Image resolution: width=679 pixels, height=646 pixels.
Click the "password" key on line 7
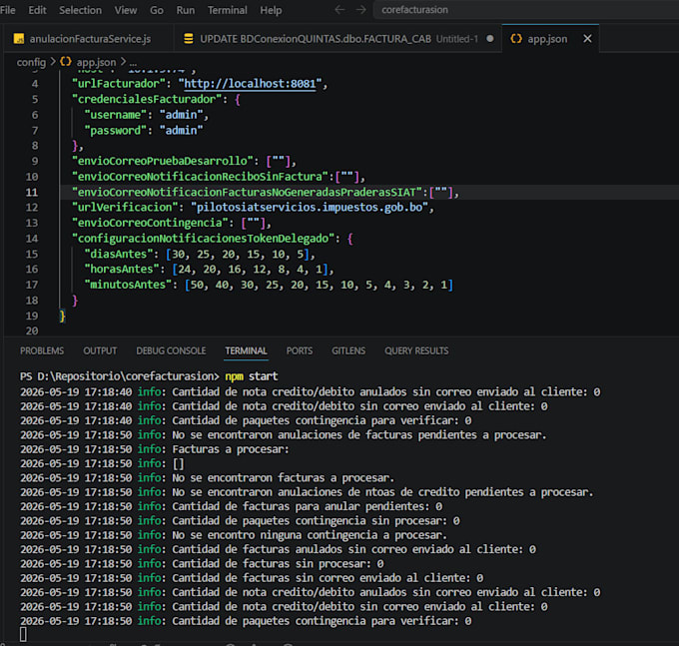point(115,131)
